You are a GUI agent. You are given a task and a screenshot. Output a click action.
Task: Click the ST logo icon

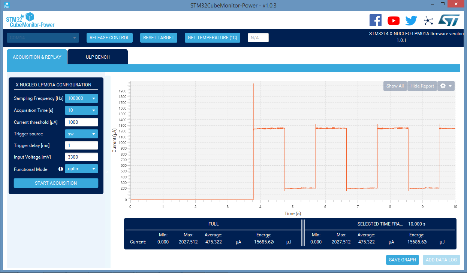(449, 20)
